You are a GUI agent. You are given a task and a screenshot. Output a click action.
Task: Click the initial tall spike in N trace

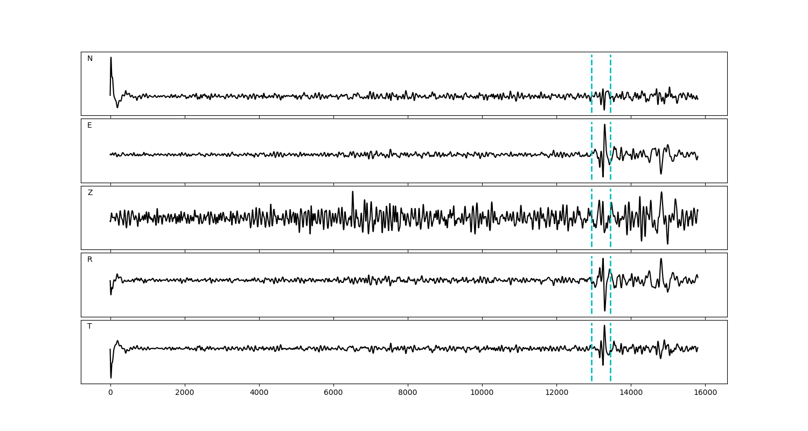coord(111,58)
